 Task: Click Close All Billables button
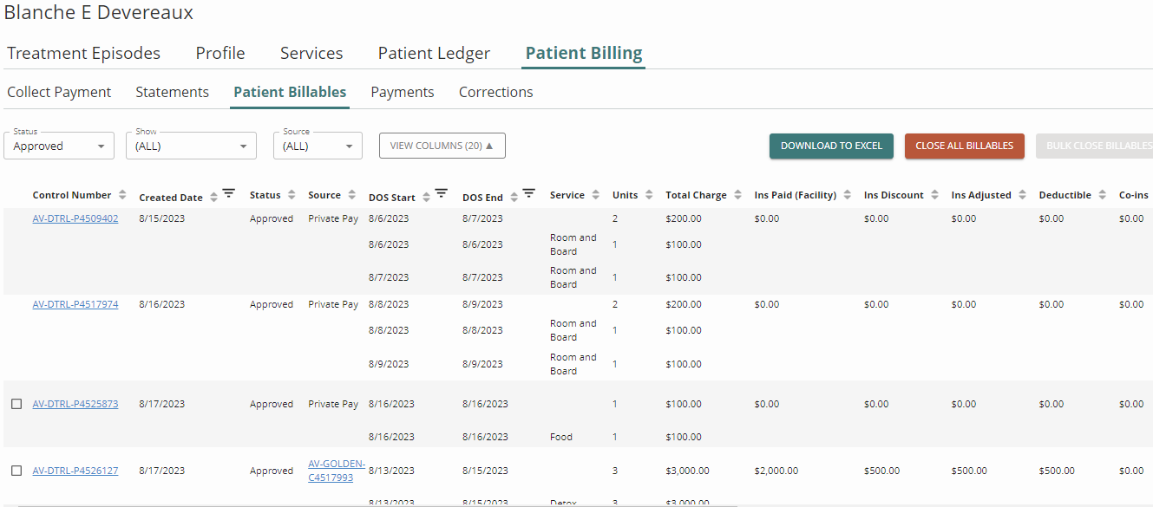[x=965, y=146]
